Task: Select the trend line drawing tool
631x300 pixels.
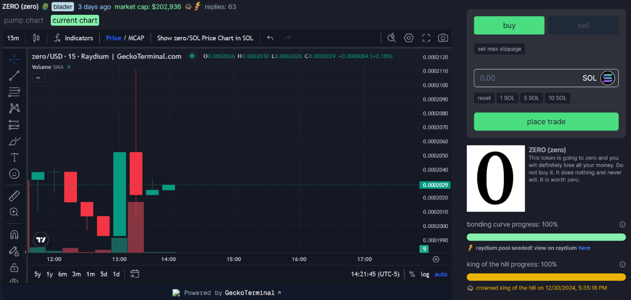Action: (14, 75)
